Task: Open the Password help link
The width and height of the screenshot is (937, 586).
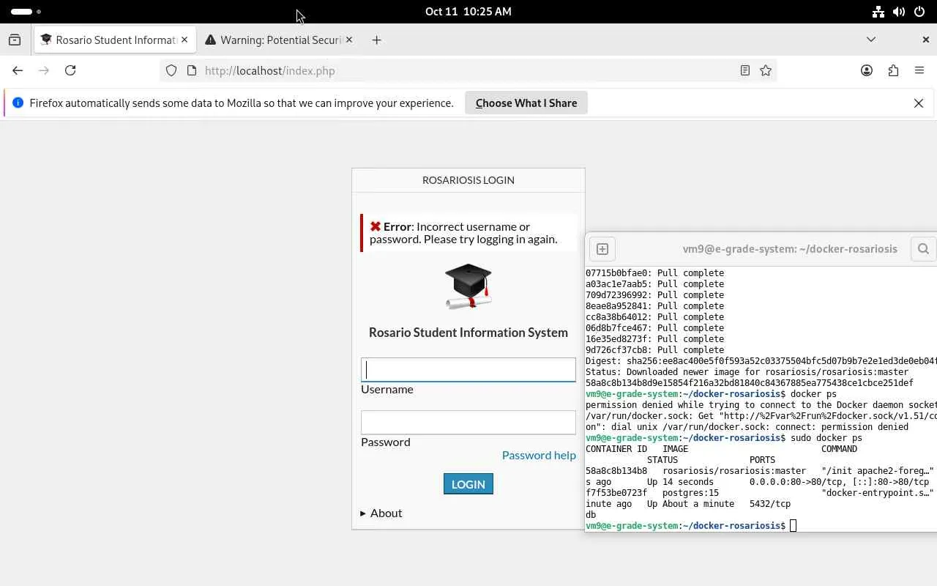Action: pyautogui.click(x=539, y=456)
